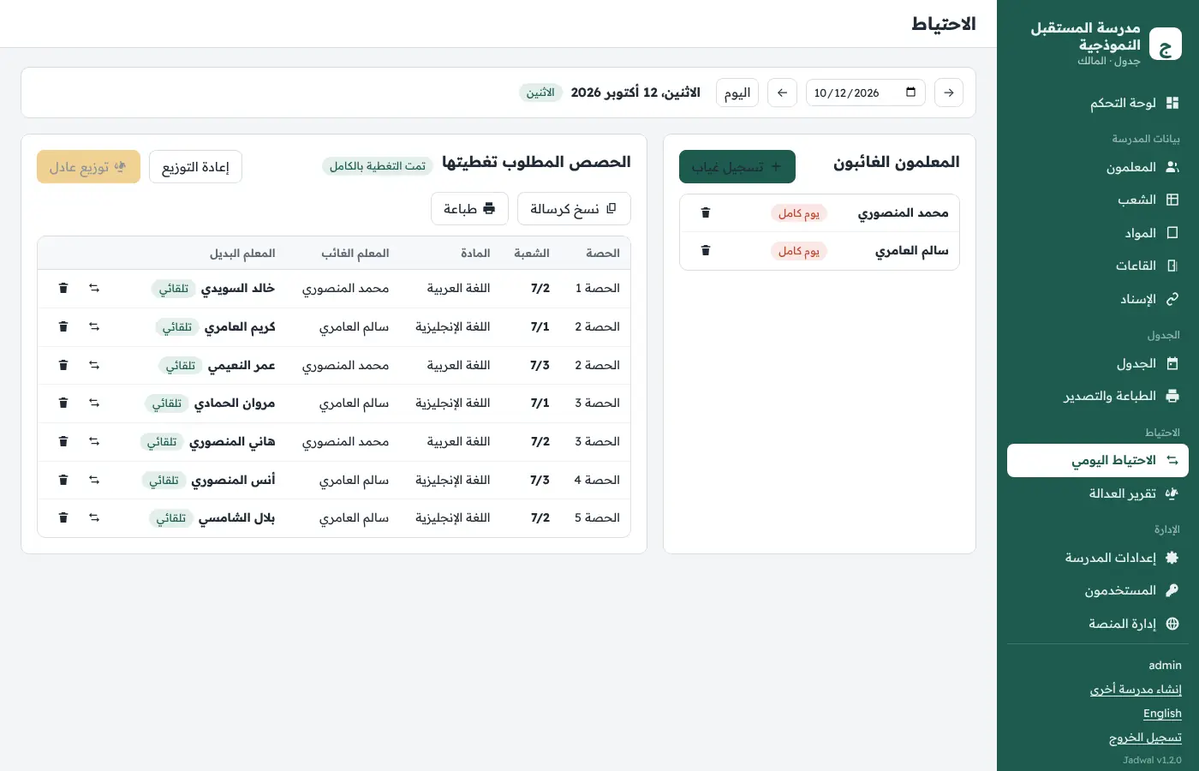Swap substitute teacher بلال الشامسي
Viewport: 1199px width, 771px height.
pos(94,517)
